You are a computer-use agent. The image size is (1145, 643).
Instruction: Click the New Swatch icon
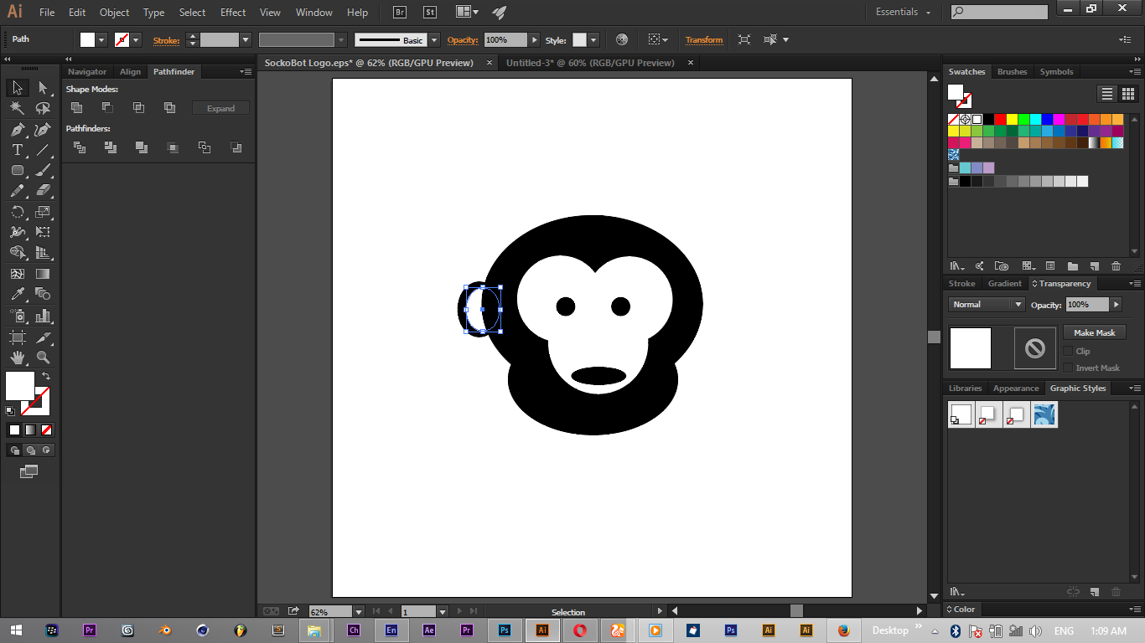point(1094,266)
